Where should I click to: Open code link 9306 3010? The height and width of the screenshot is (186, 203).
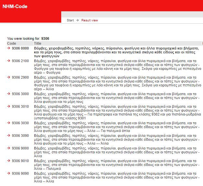(20, 106)
